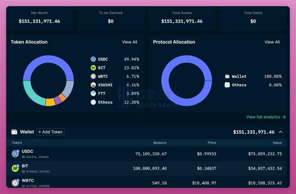Click the Others 12.28% percentage
The width and height of the screenshot is (296, 194).
click(x=132, y=102)
